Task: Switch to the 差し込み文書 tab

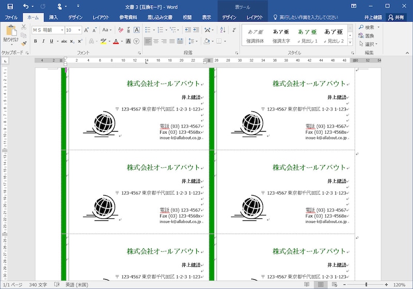Action: coord(160,17)
